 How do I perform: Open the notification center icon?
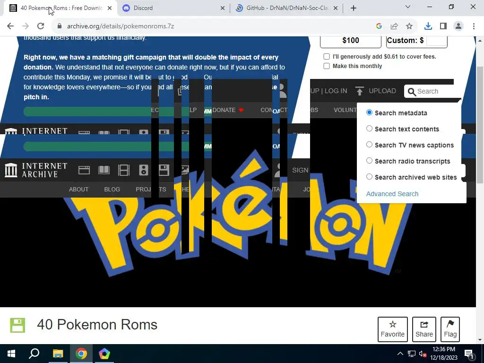pos(469,354)
